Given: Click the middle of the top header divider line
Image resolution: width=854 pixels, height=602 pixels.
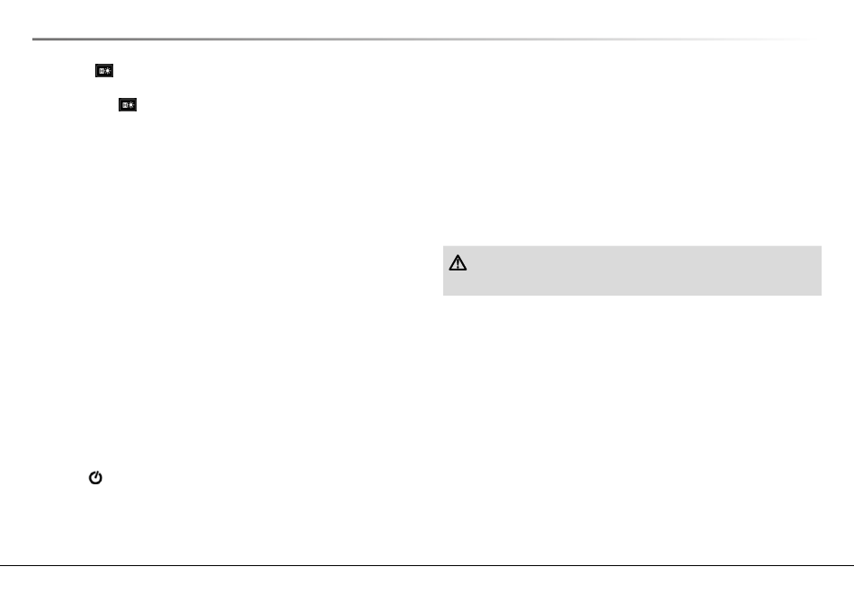Looking at the screenshot, I should coord(425,40).
